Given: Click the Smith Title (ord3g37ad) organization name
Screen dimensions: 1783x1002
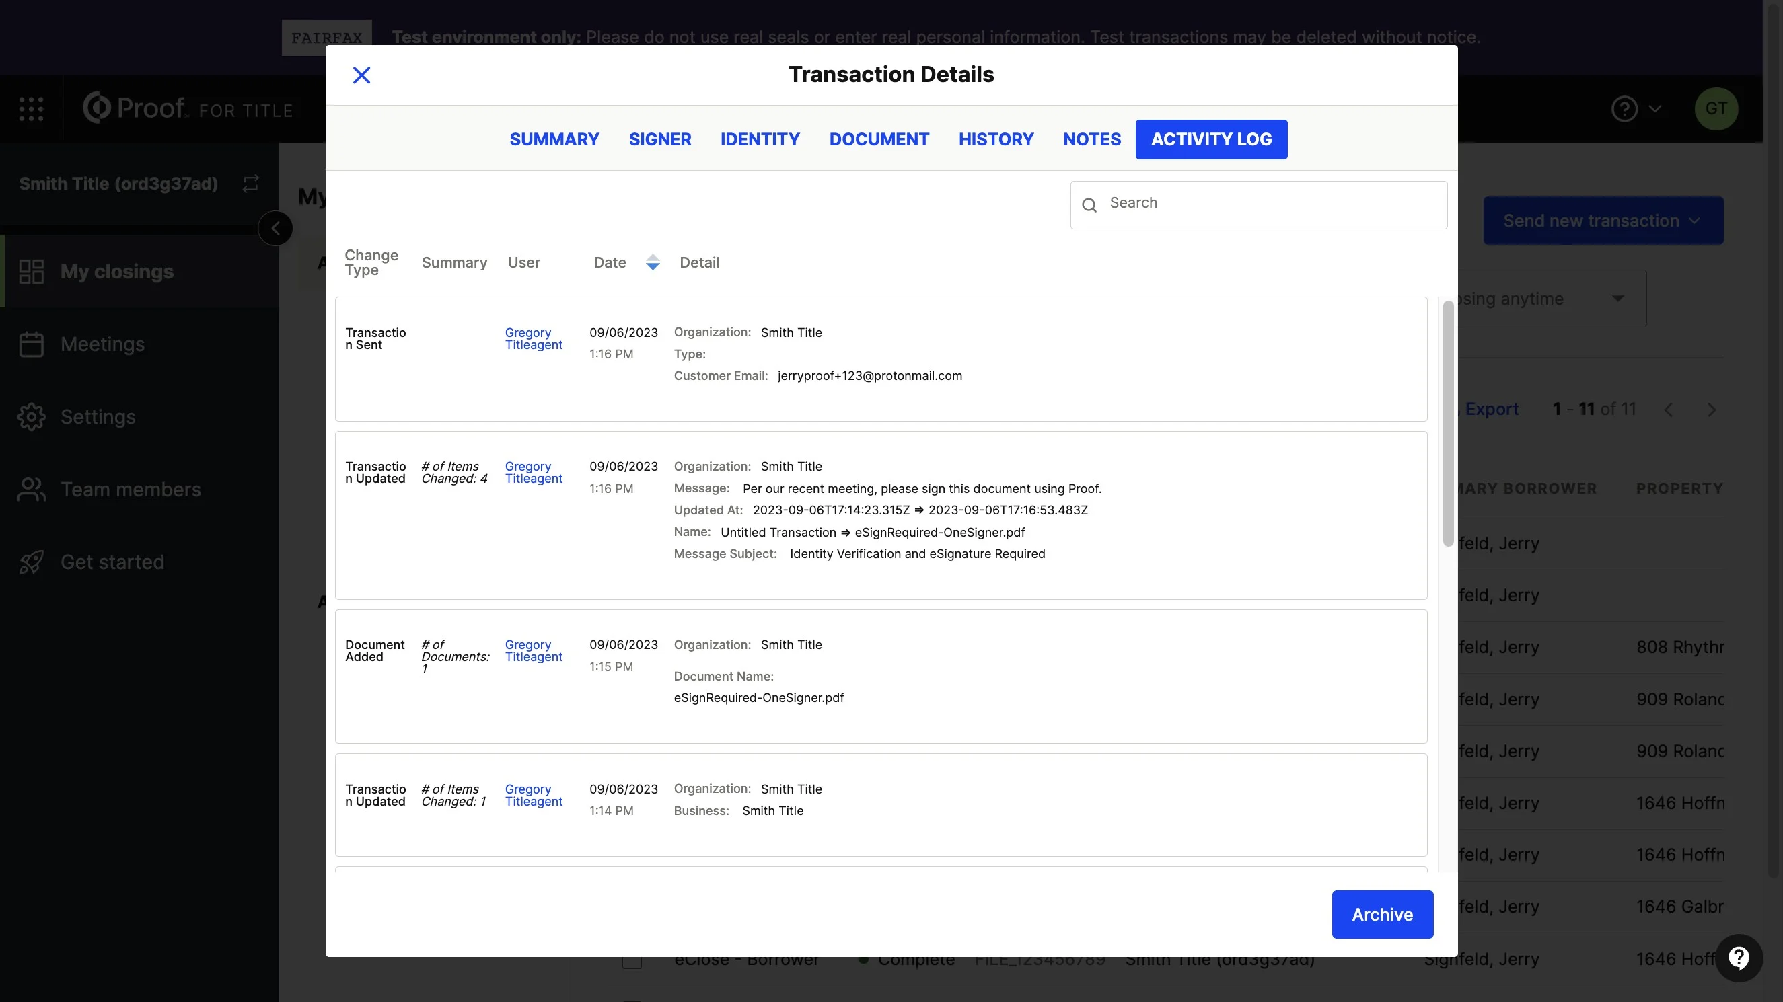Looking at the screenshot, I should pos(118,184).
